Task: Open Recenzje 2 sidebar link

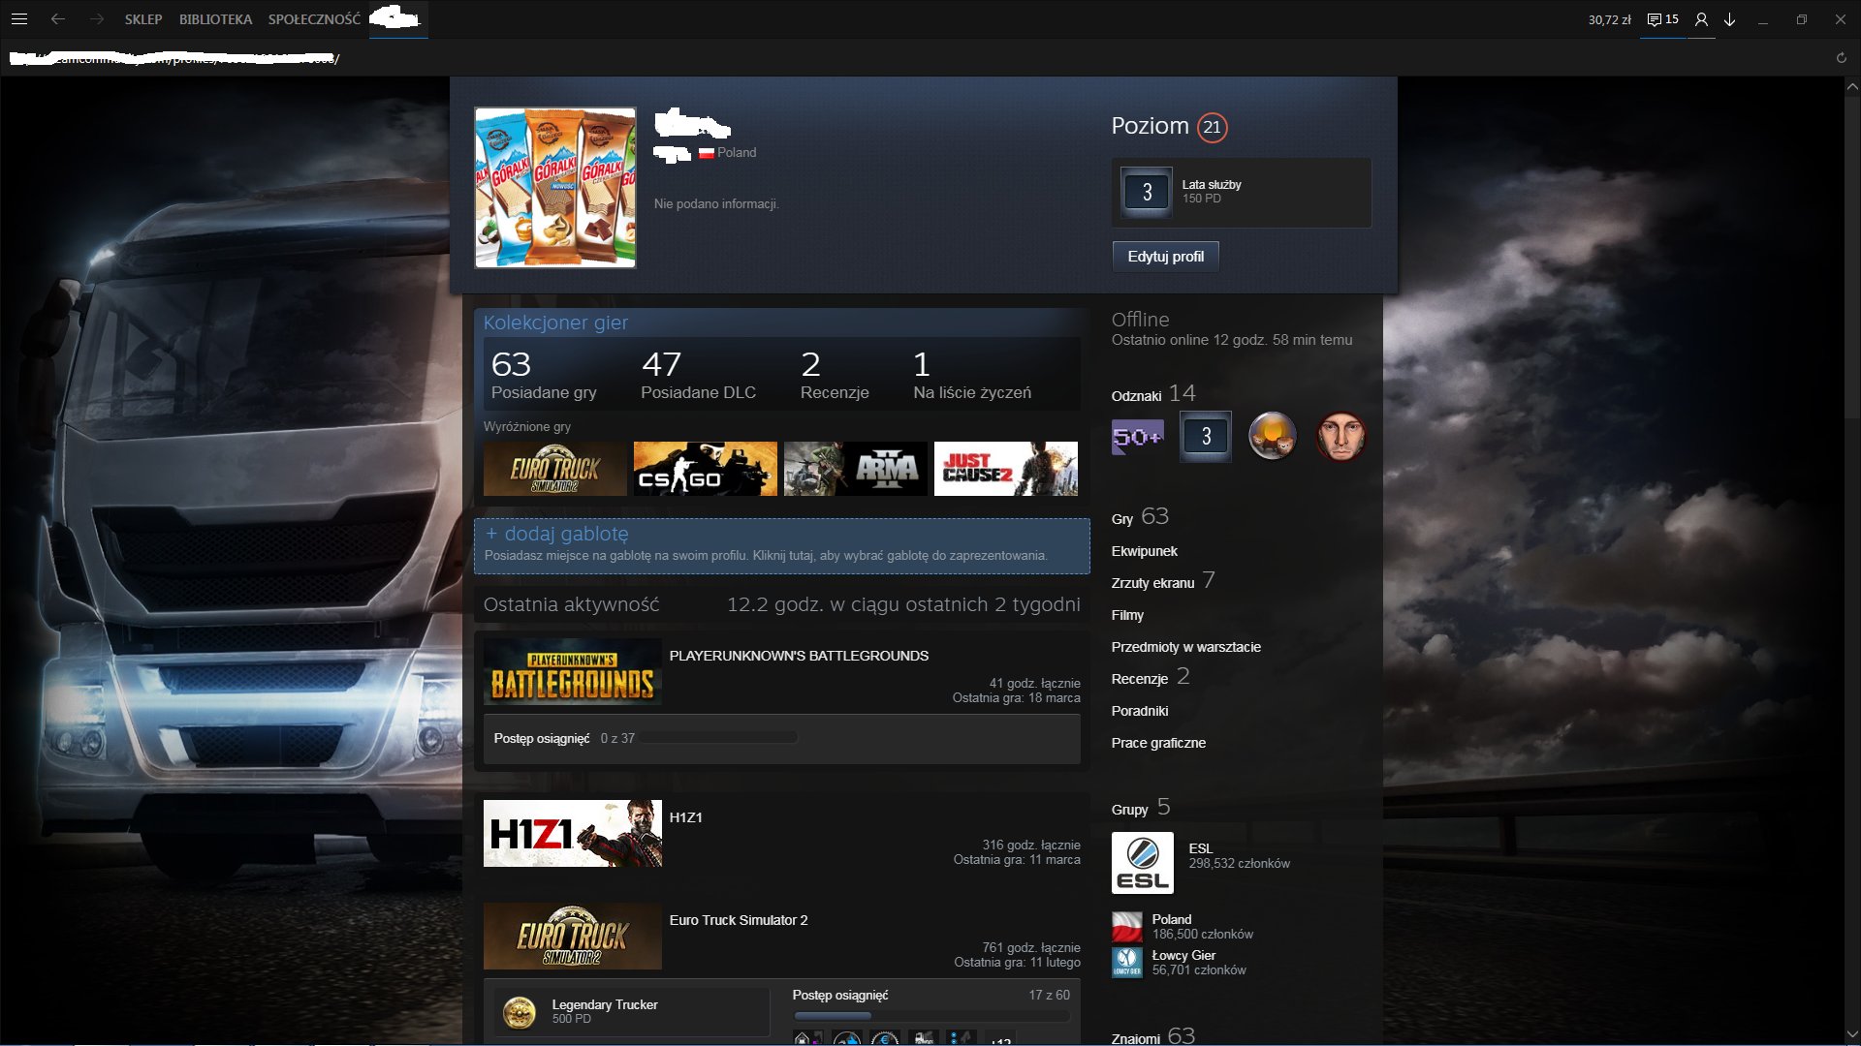Action: coord(1150,677)
